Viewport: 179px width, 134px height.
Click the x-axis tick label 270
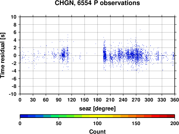[x=136, y=100]
